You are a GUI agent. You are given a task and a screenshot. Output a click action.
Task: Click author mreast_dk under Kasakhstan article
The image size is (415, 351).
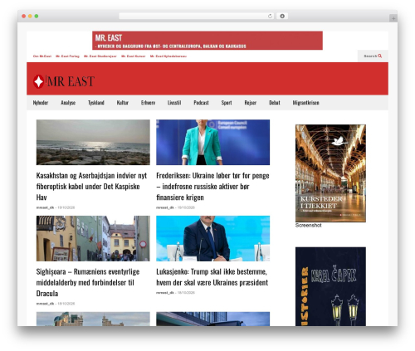point(45,207)
